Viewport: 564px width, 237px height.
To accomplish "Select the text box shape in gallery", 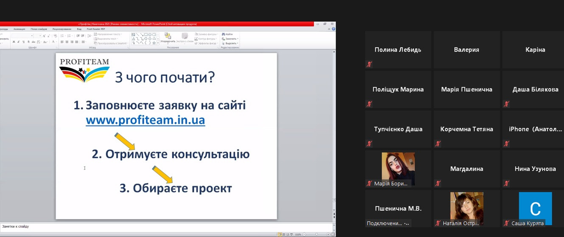I will pyautogui.click(x=133, y=34).
